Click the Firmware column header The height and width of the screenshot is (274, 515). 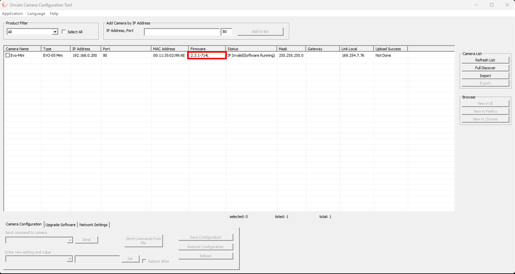coord(207,49)
